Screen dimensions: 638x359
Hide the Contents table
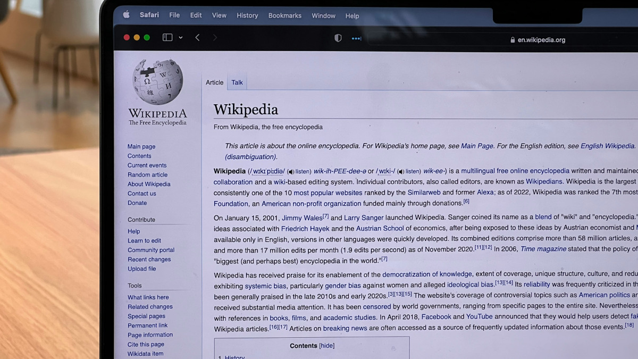[x=326, y=346]
